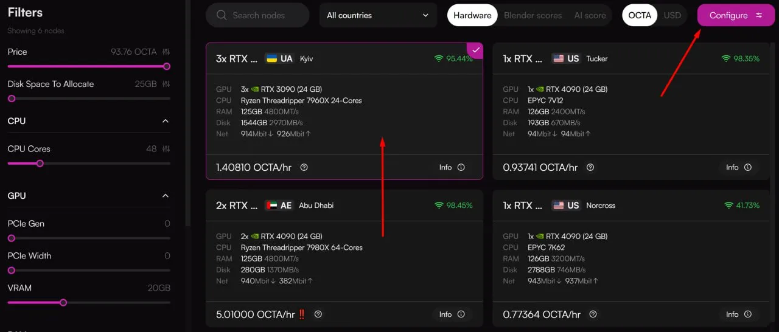Open the All countries dropdown
The width and height of the screenshot is (779, 332).
378,15
